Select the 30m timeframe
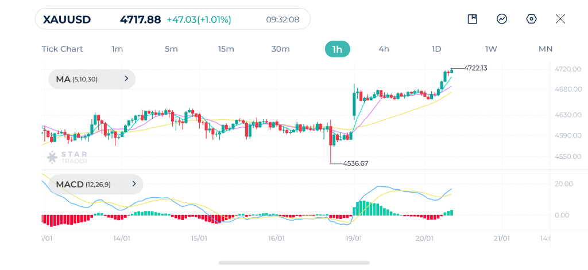The height and width of the screenshot is (270, 588). 280,49
